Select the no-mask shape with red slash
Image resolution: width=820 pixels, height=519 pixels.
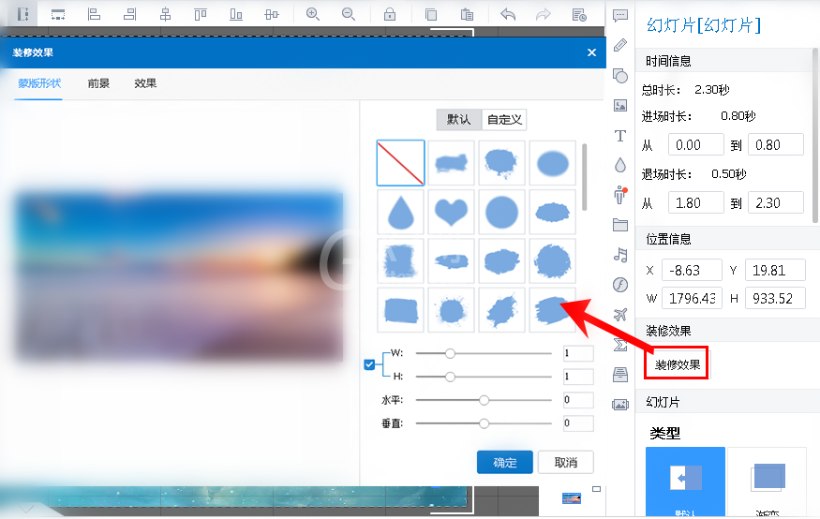pyautogui.click(x=400, y=163)
